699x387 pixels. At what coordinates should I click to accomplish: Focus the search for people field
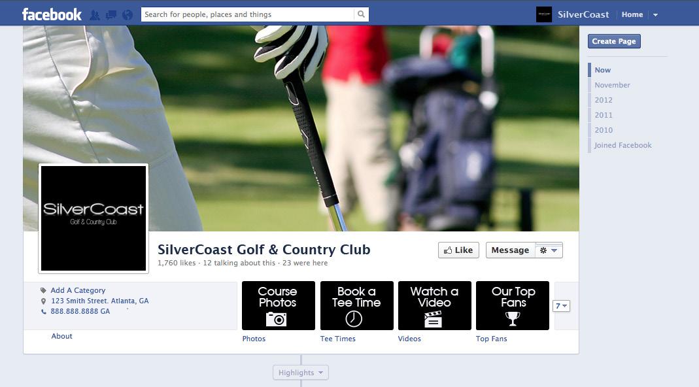tap(247, 14)
